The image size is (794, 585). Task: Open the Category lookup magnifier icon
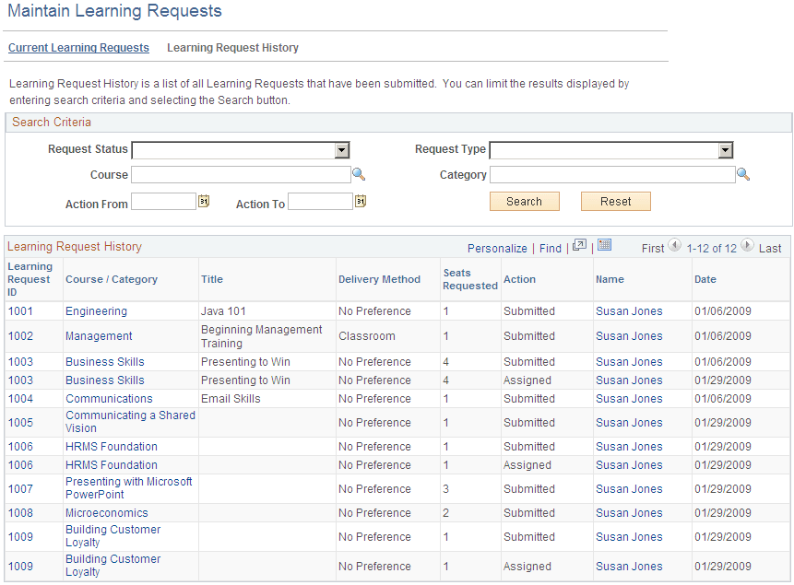743,174
